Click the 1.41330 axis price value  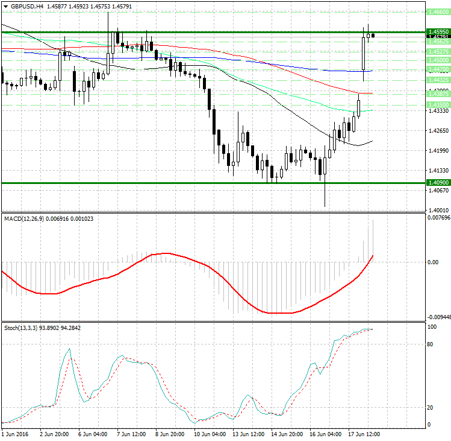click(x=438, y=170)
